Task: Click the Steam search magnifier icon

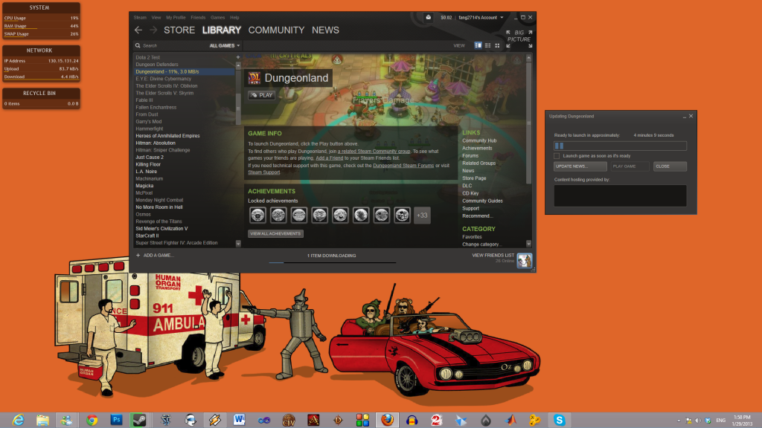Action: [138, 45]
